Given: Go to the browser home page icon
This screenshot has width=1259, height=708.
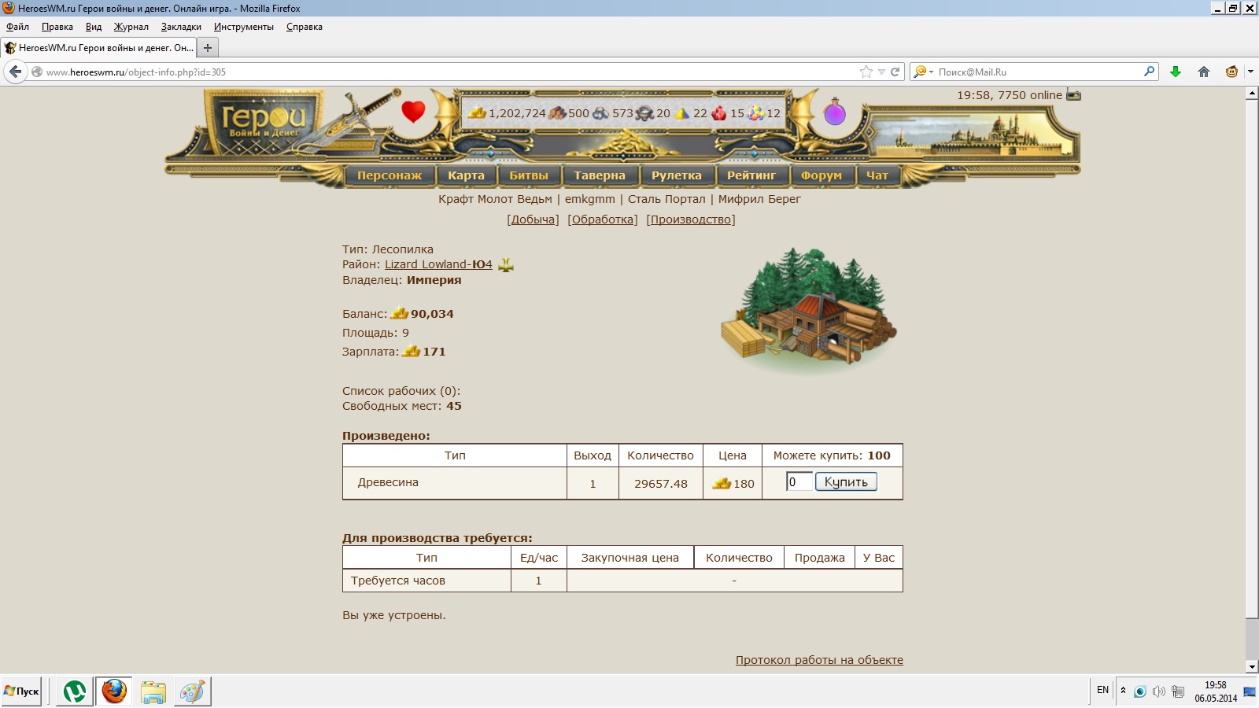Looking at the screenshot, I should click(1204, 72).
